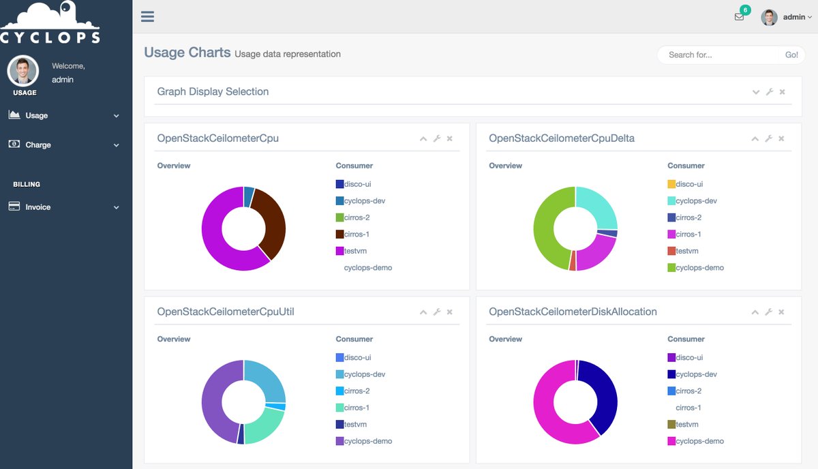This screenshot has height=469, width=818.
Task: Close the OpenStackCeilometerCpuUtil panel
Action: click(449, 312)
